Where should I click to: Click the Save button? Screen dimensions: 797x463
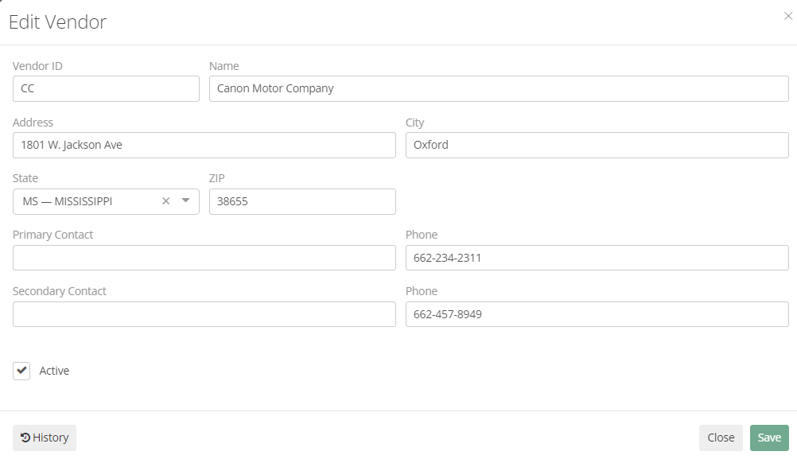click(x=768, y=437)
